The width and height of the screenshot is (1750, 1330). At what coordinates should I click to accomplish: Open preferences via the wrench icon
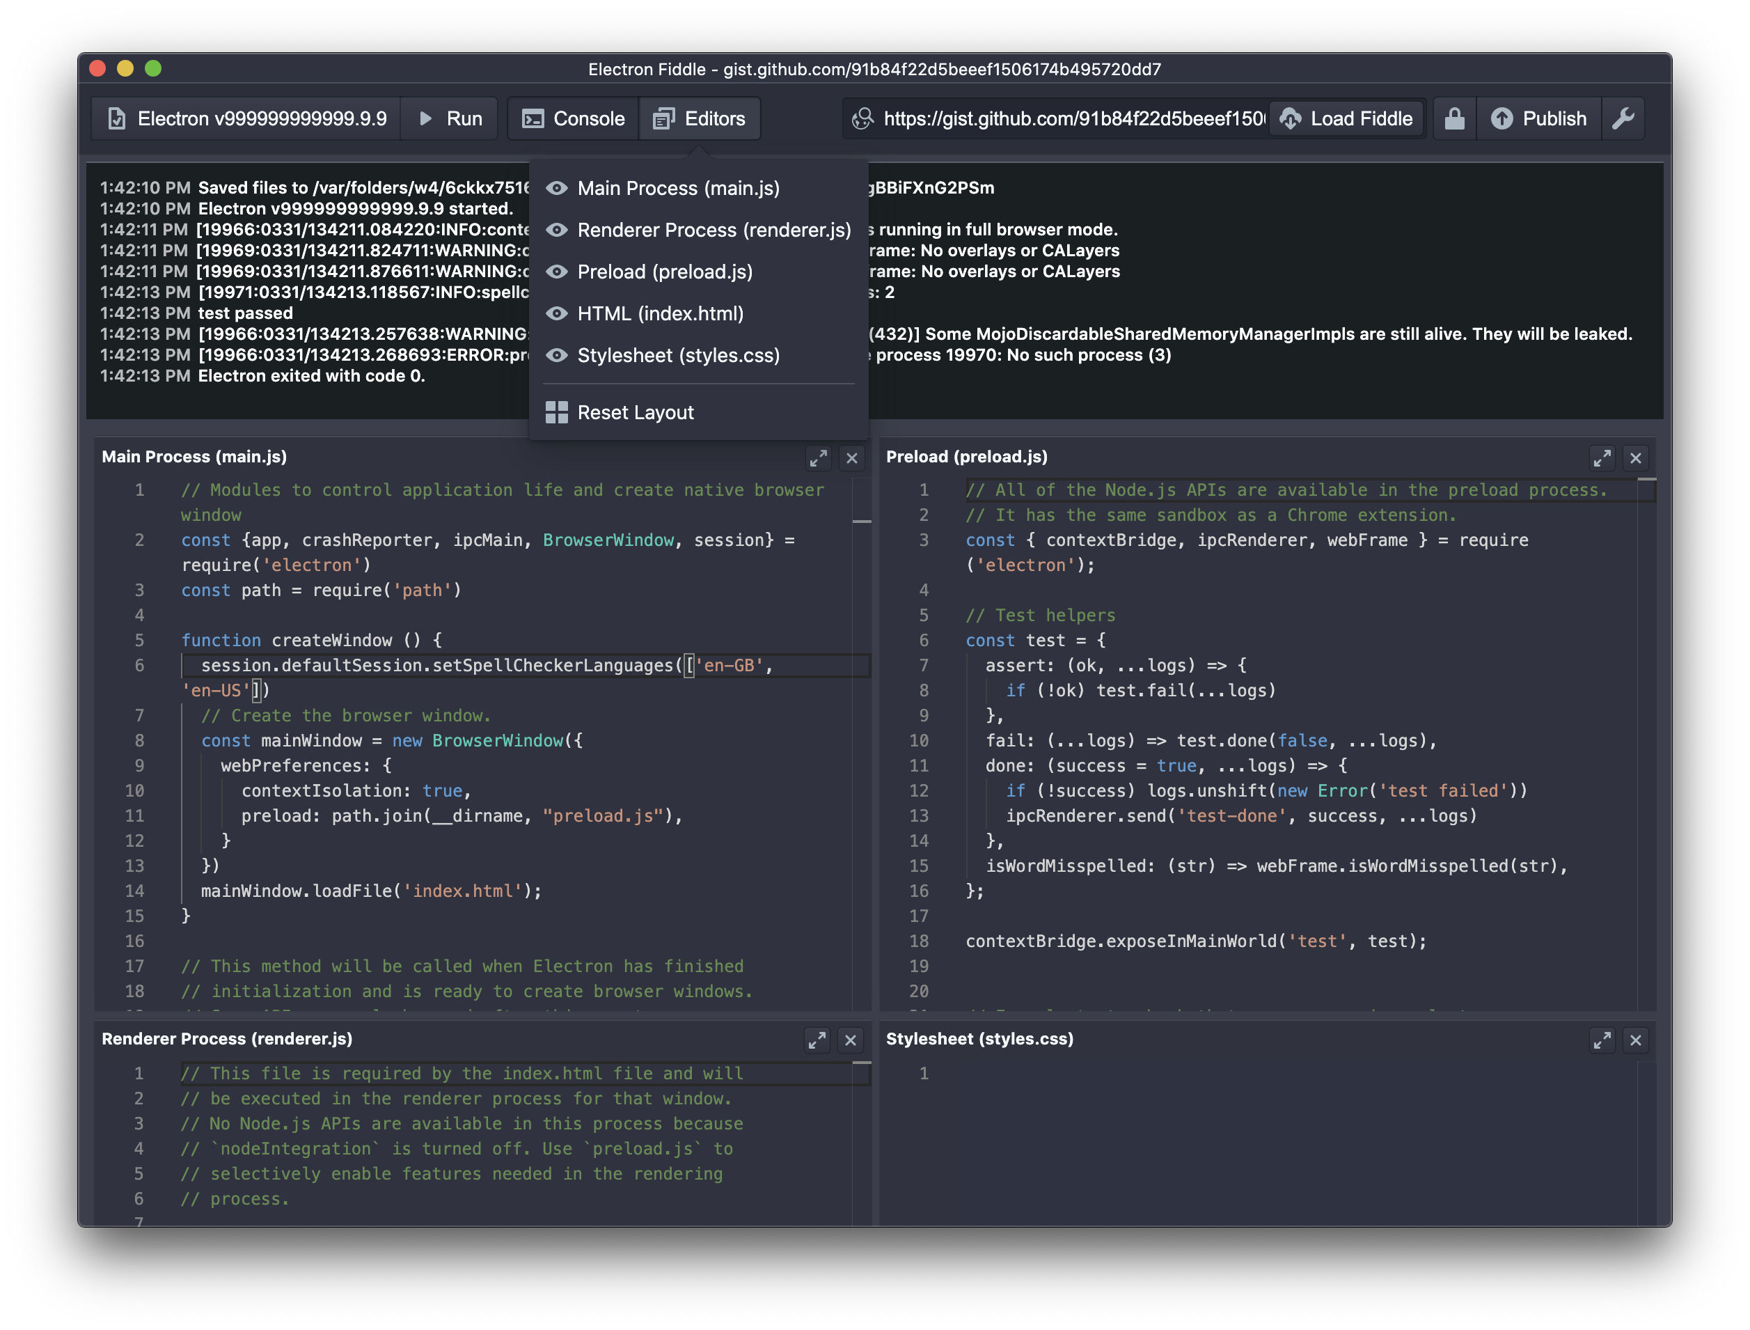click(x=1624, y=118)
